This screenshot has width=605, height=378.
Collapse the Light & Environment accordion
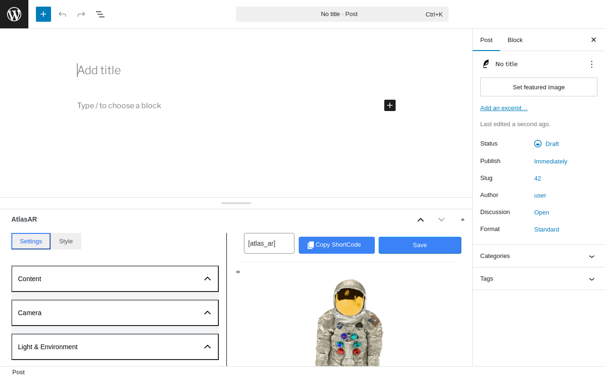click(x=115, y=347)
